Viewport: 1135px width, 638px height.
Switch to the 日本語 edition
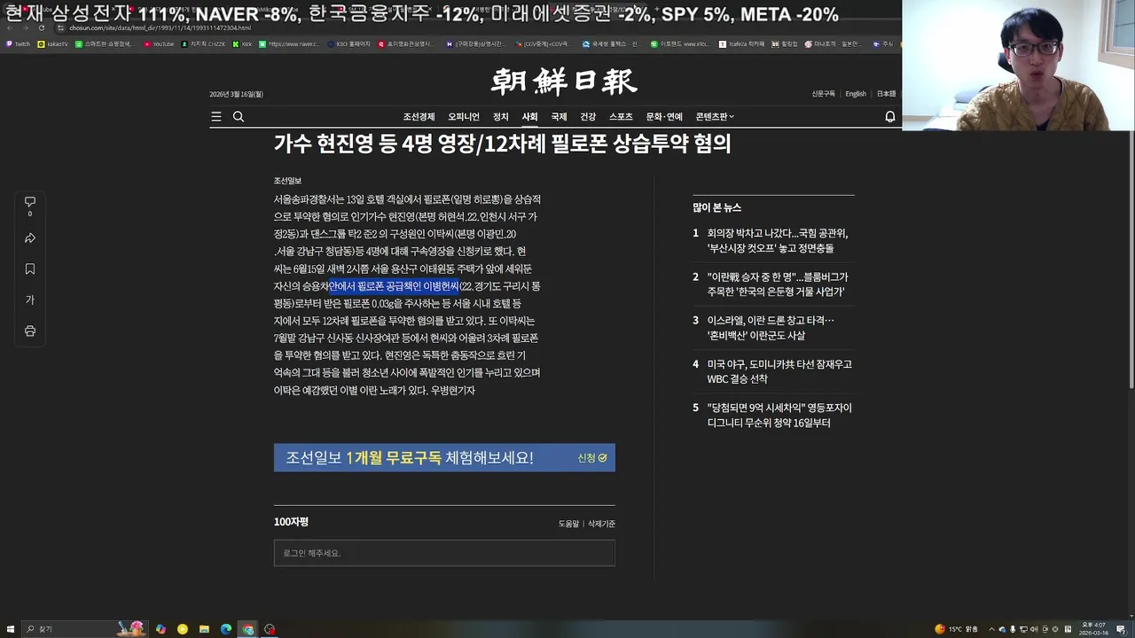pos(887,94)
